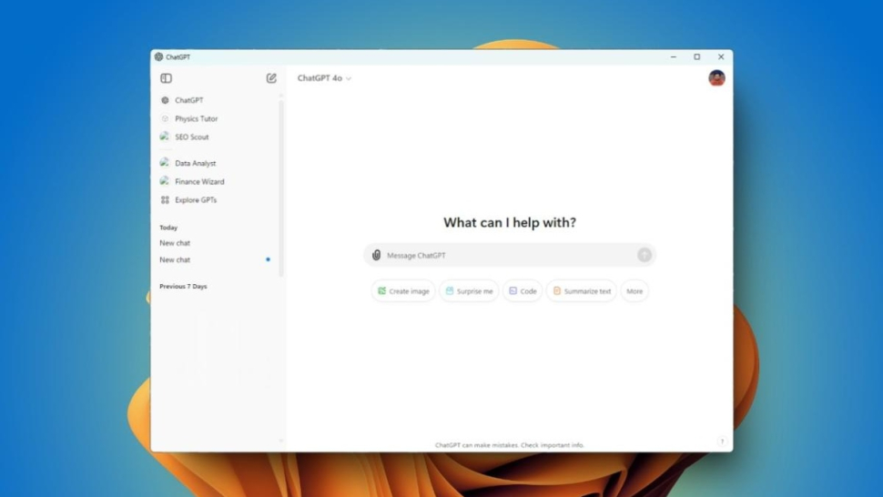Click ChatGPT can make mistakes notice
The width and height of the screenshot is (883, 497).
click(x=510, y=445)
